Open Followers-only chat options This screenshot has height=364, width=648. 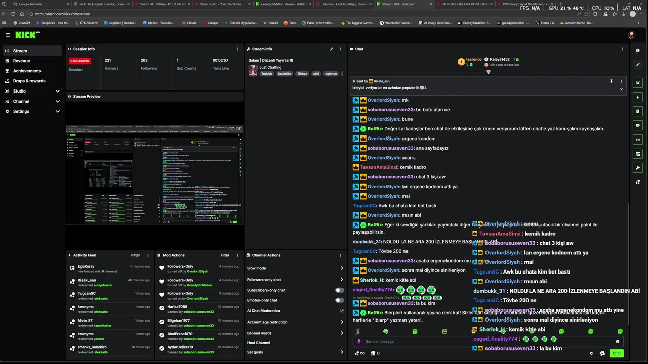click(295, 280)
